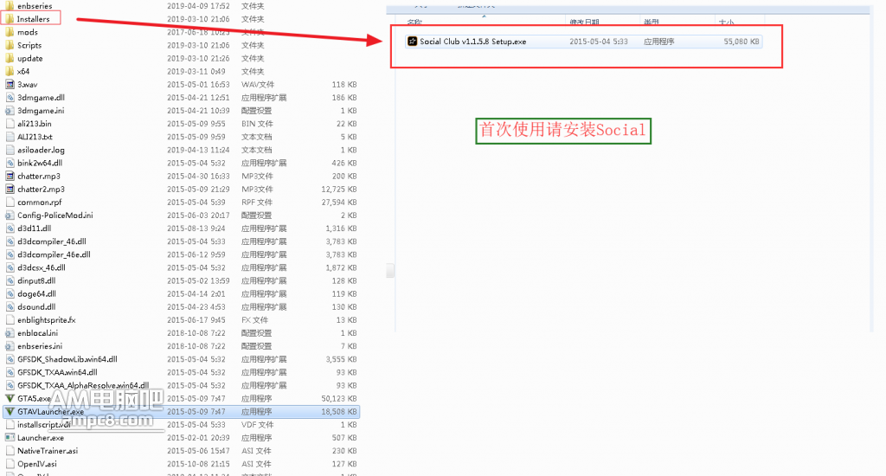886x476 pixels.
Task: Click the GTA5.exe application icon
Action: click(x=10, y=399)
